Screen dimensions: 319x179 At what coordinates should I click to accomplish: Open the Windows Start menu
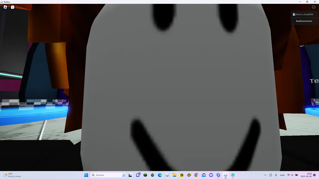pyautogui.click(x=86, y=175)
